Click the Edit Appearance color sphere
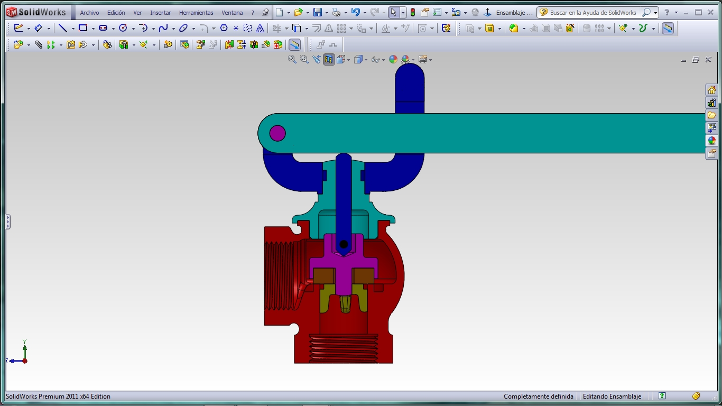Screen dimensions: 722x406 coord(393,59)
